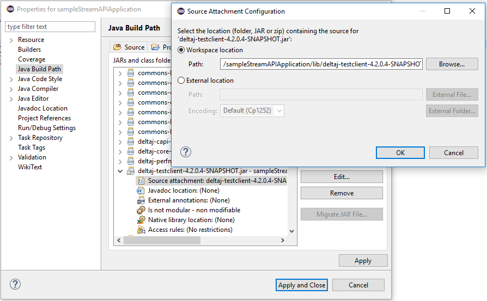This screenshot has width=487, height=301.
Task: Expand the Validation category
Action: pos(11,158)
